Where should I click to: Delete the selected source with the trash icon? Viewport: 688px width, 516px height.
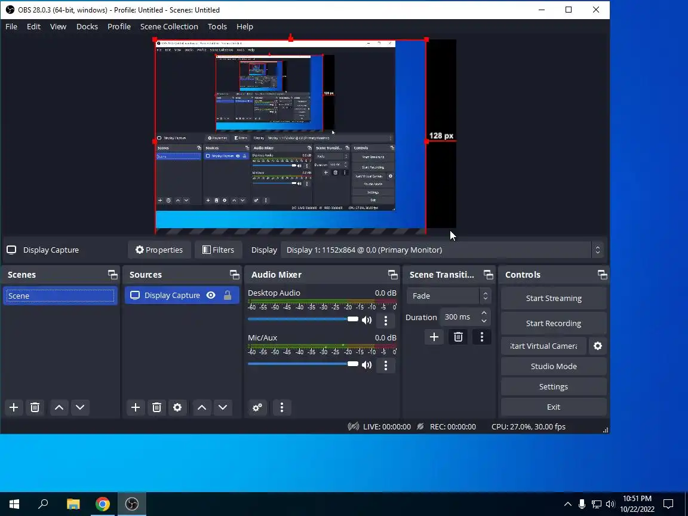coord(156,407)
